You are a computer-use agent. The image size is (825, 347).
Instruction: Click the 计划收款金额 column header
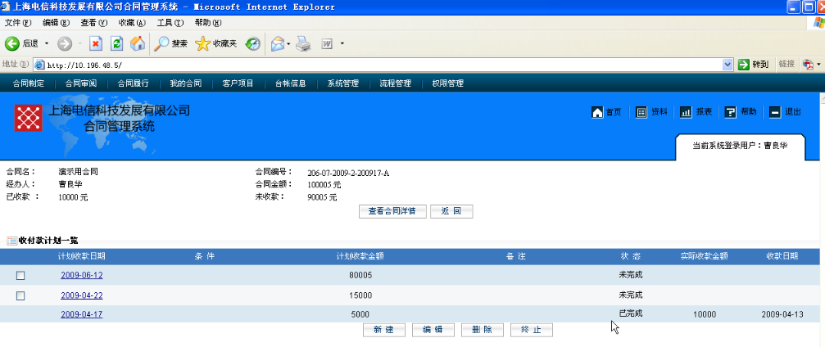(x=360, y=257)
